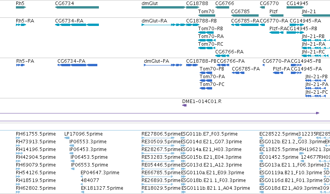
Task: Select the RE18029.5prime EST
Action: 143,192
